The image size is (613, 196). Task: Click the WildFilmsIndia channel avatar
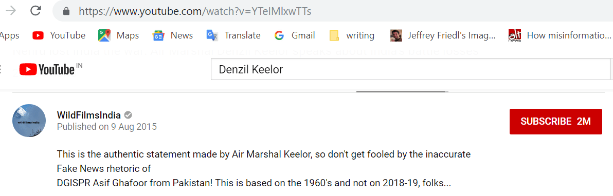29,120
